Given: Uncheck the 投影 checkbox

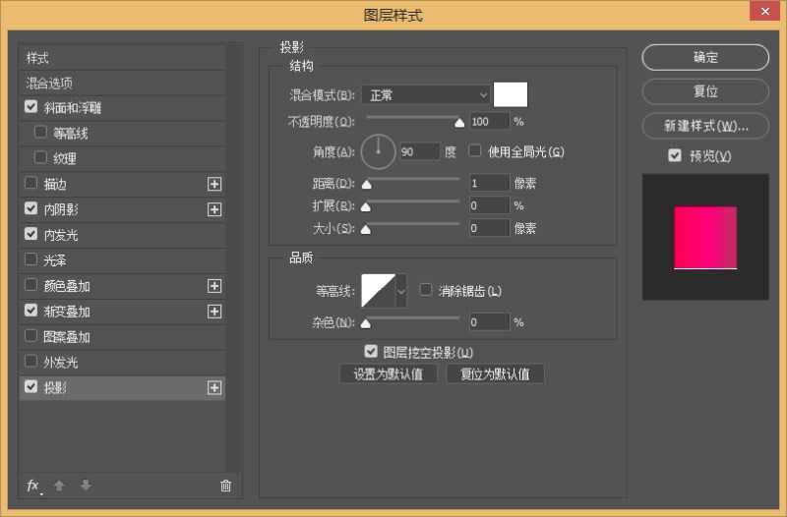Looking at the screenshot, I should [x=30, y=386].
